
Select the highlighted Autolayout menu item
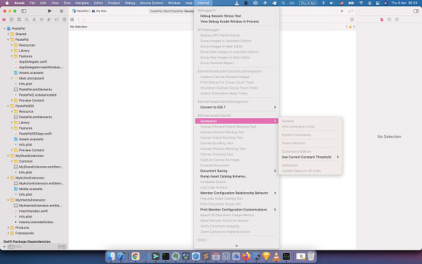pyautogui.click(x=236, y=121)
